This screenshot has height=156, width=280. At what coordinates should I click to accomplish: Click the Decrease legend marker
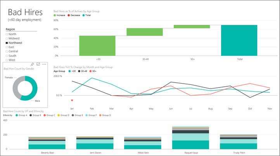pyautogui.click(x=69, y=15)
